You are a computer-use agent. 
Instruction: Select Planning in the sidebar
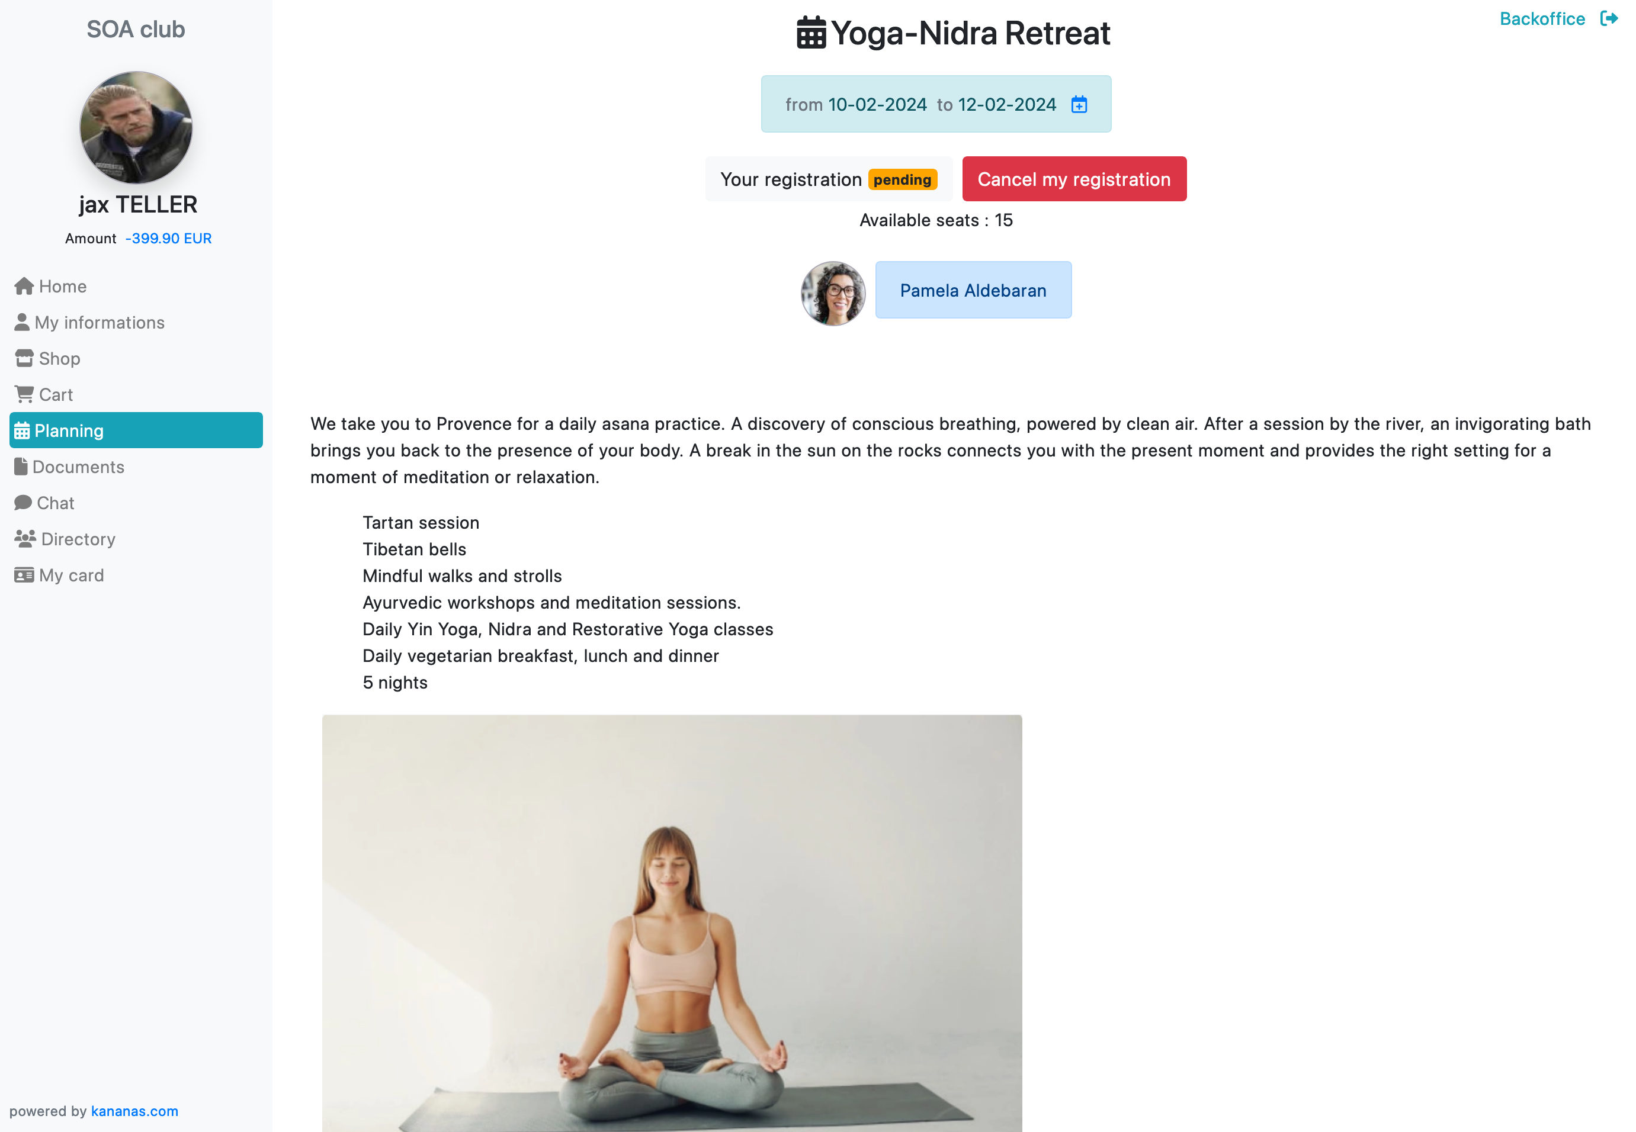click(136, 430)
